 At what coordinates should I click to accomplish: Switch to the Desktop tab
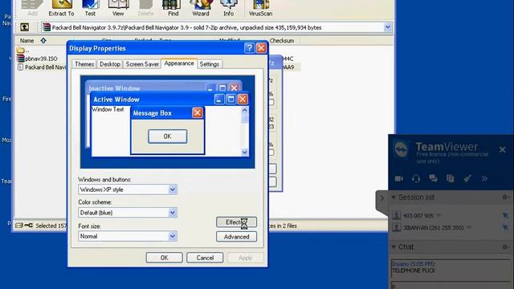pos(110,64)
